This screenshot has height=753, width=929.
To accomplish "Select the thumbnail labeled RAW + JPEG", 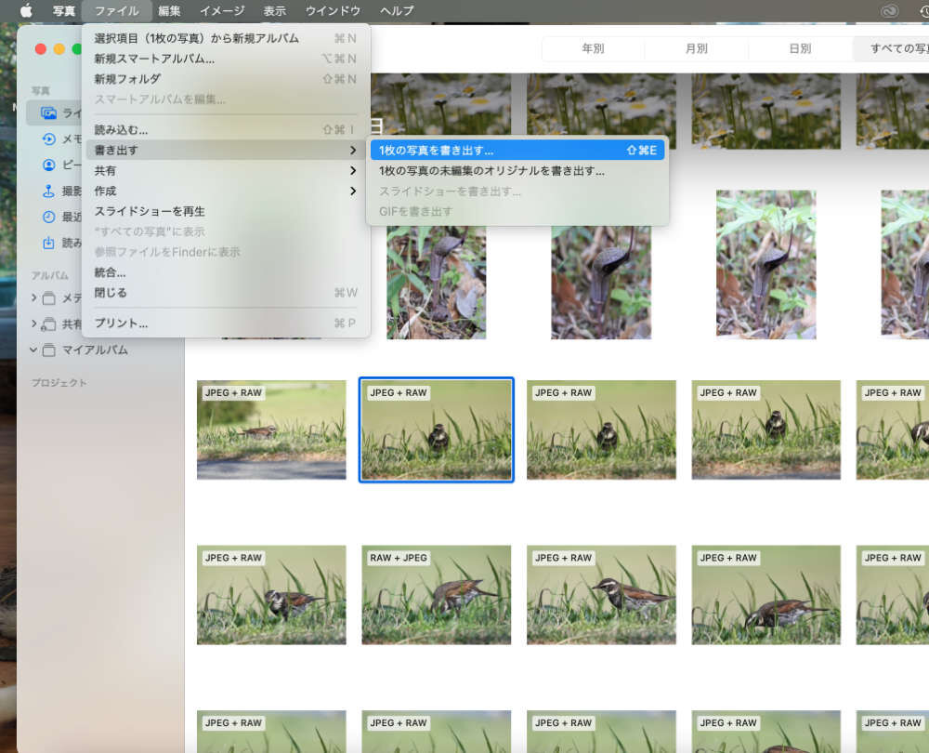I will click(x=436, y=595).
